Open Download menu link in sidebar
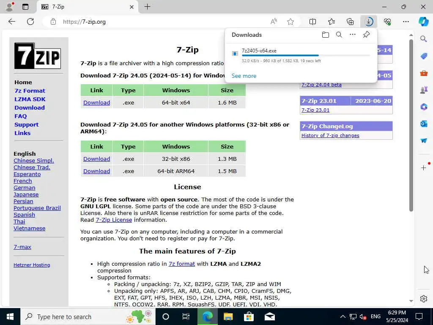Viewport: 433px width, 325px height. click(x=30, y=108)
